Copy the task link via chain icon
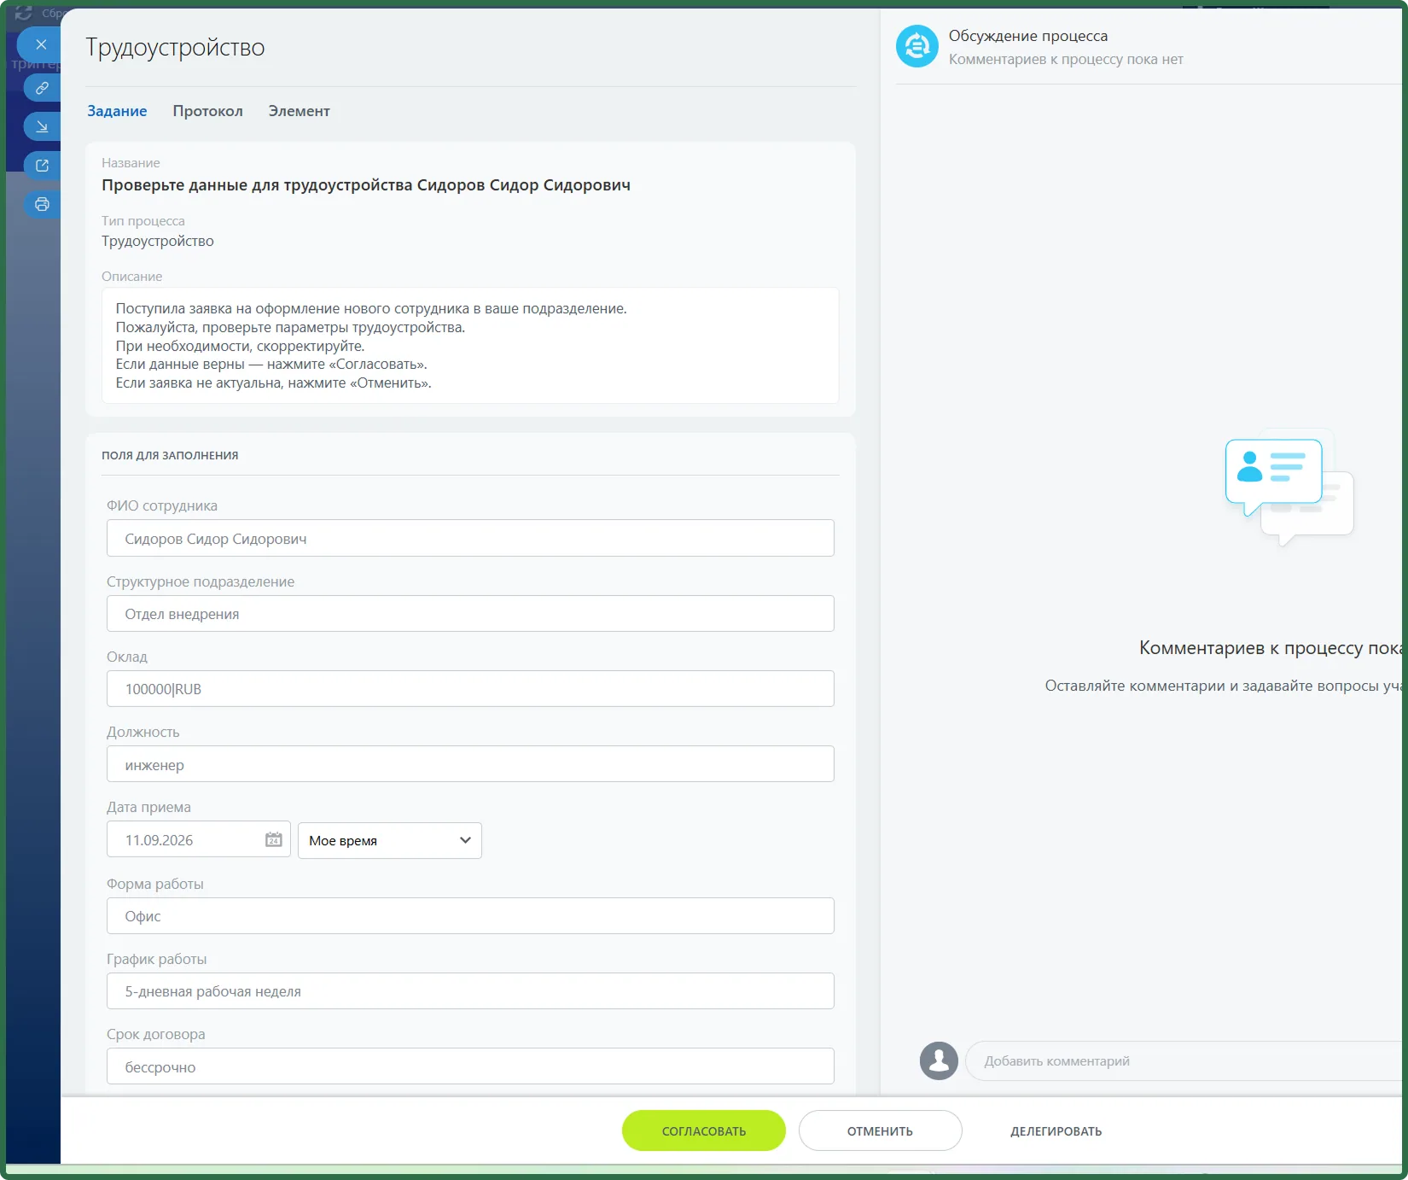The image size is (1408, 1180). [42, 88]
